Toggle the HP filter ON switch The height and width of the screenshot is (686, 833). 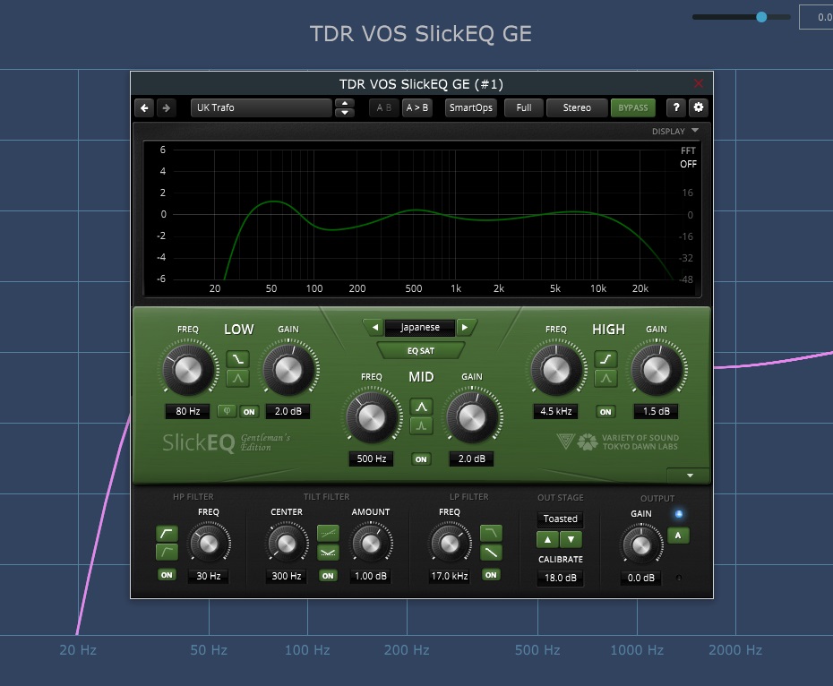167,575
